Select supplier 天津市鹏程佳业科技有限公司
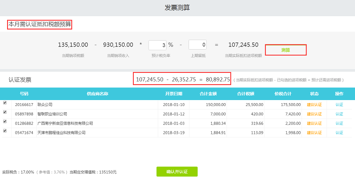Viewport: 355px width, 178px height. click(x=62, y=133)
